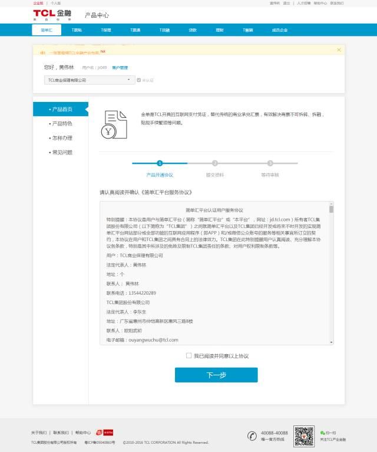Image resolution: width=377 pixels, height=452 pixels.
Task: Click the step 3 circle 等待审核
Action: coord(270,163)
